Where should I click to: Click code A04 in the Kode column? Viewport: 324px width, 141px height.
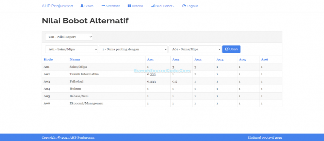coord(47,89)
